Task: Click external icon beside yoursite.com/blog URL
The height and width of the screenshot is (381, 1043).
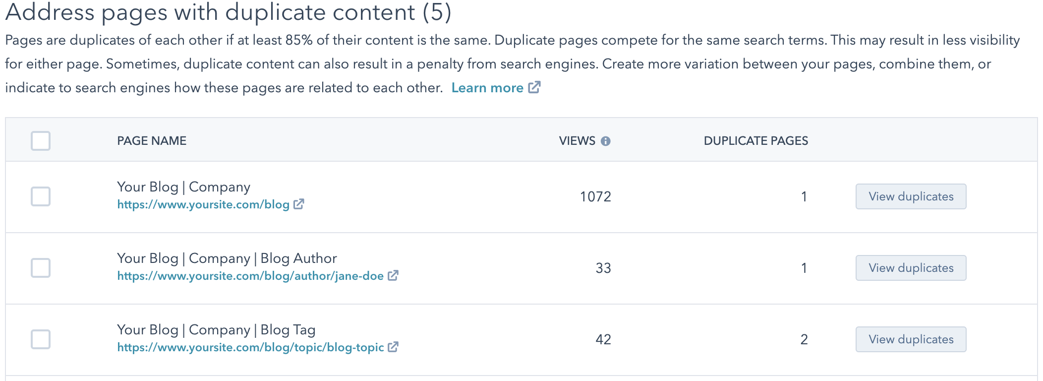Action: [298, 204]
